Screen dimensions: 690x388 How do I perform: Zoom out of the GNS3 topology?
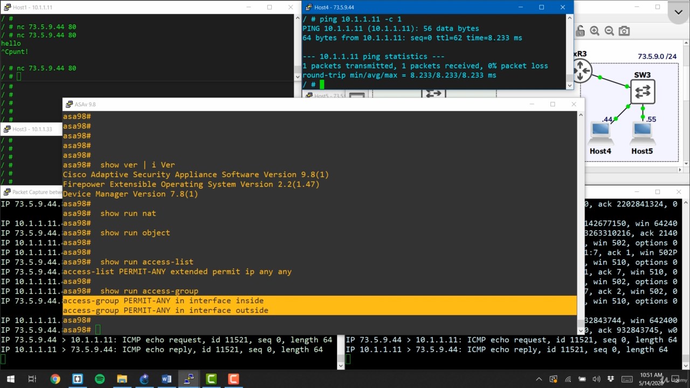(x=609, y=31)
